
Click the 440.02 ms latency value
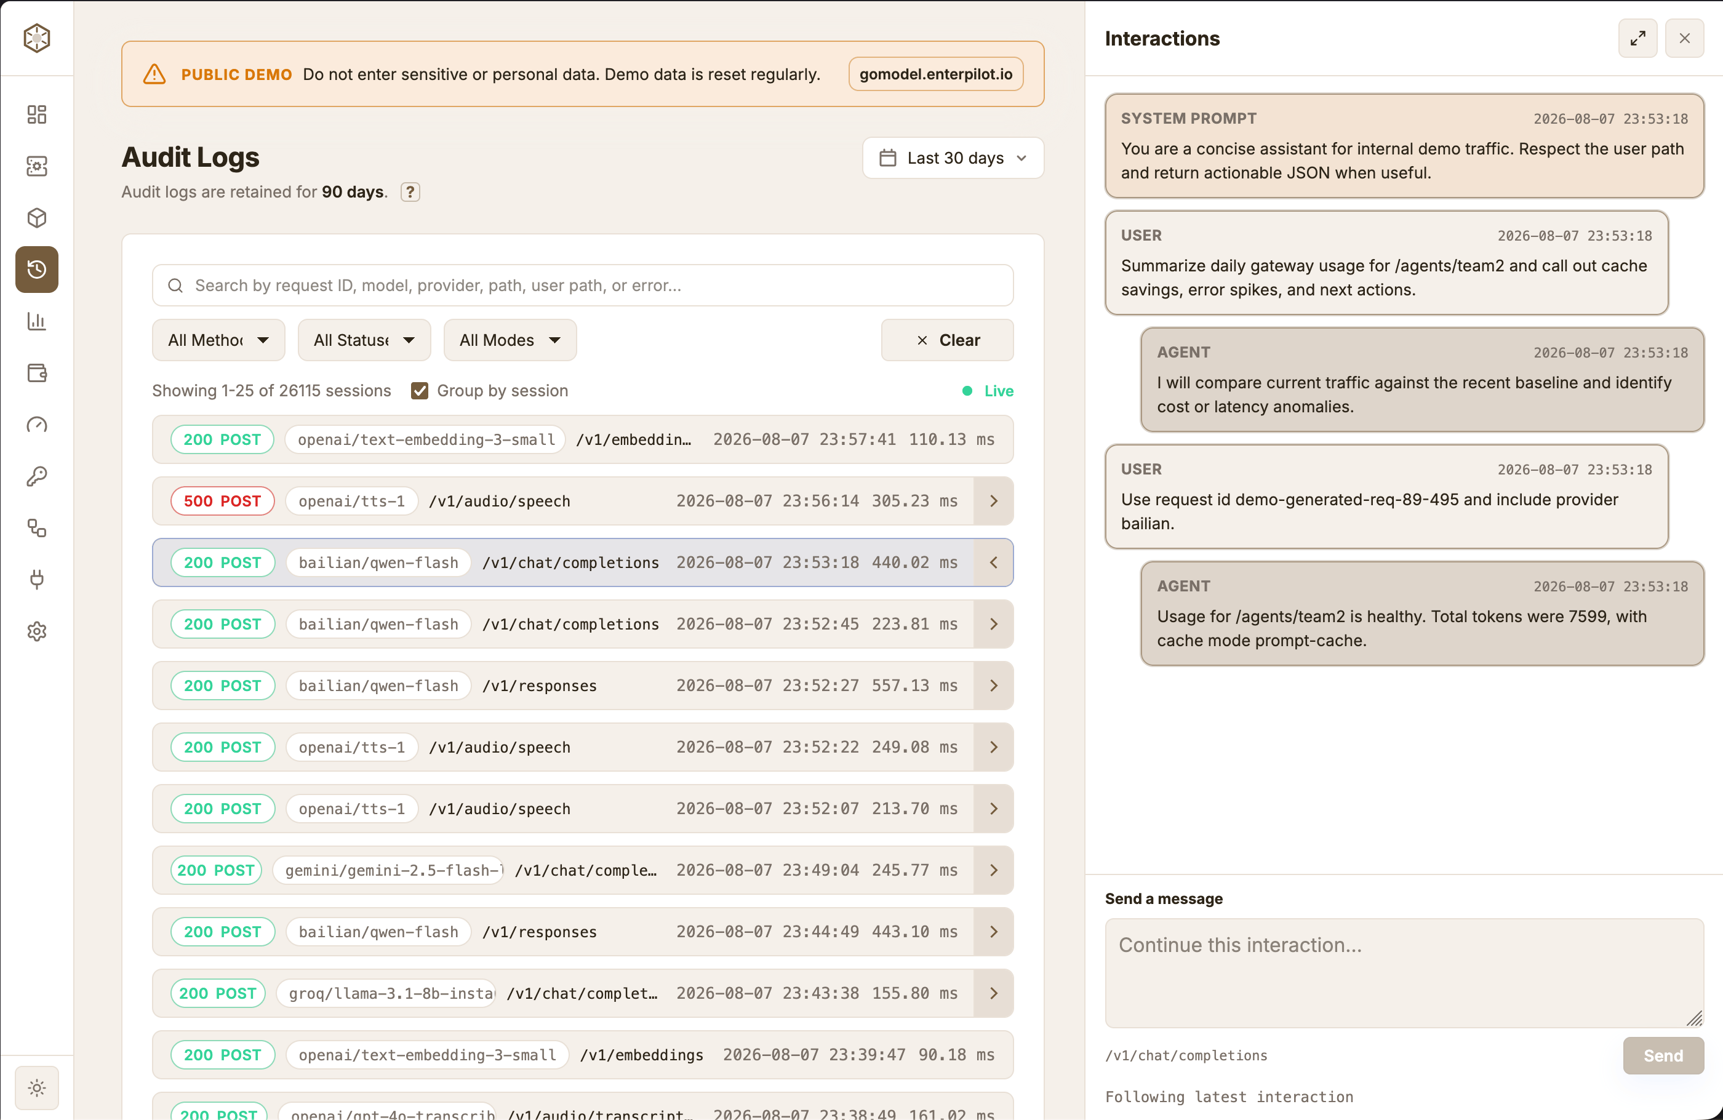point(914,562)
